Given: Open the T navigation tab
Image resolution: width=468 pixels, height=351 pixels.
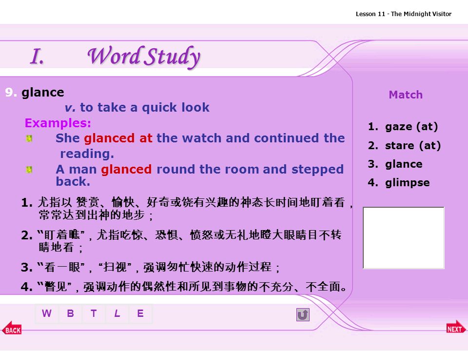Looking at the screenshot, I should coord(94,313).
